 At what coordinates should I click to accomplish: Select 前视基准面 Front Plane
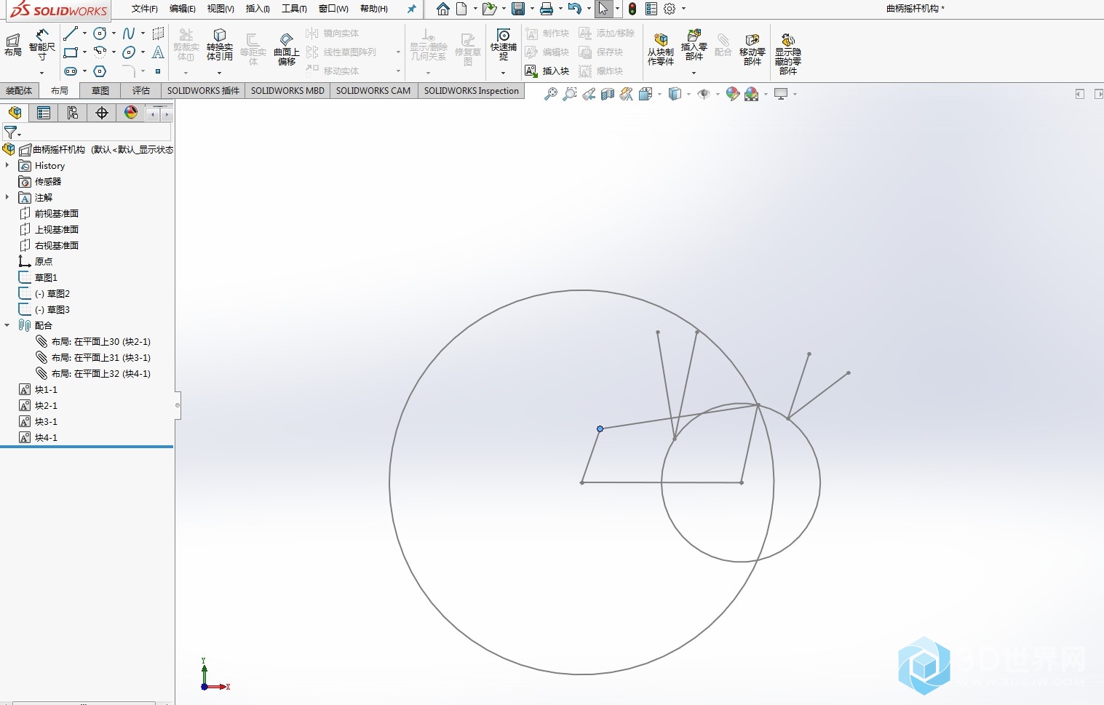click(x=57, y=213)
